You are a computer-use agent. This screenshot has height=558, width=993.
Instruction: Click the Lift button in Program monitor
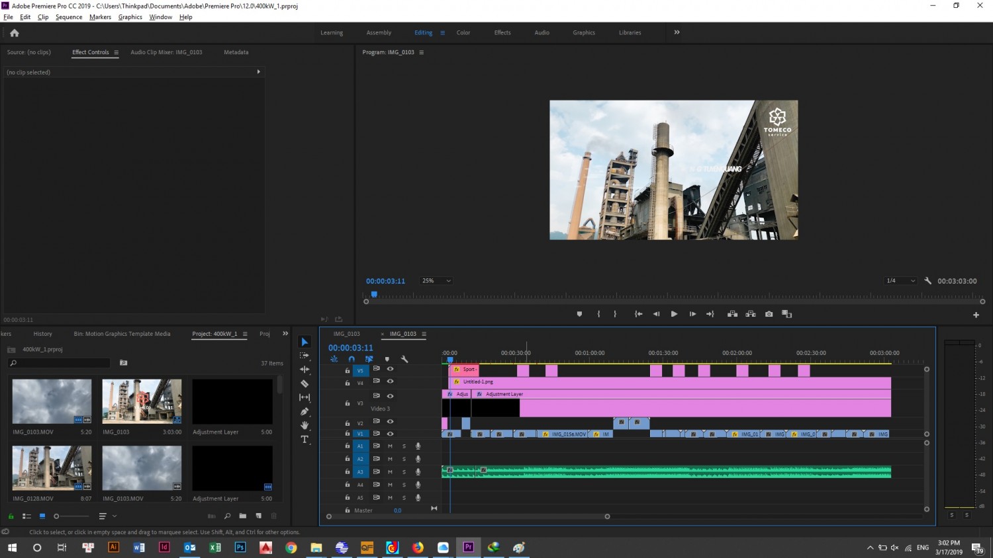pyautogui.click(x=732, y=314)
